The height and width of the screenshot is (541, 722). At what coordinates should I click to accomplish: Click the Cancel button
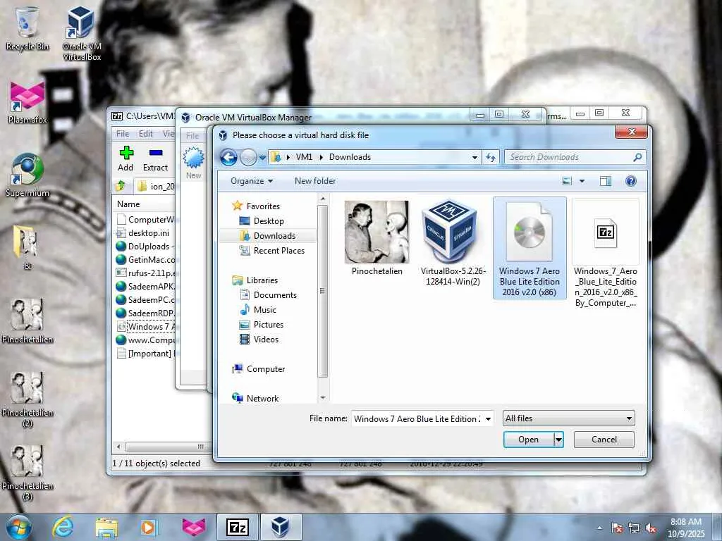tap(604, 440)
